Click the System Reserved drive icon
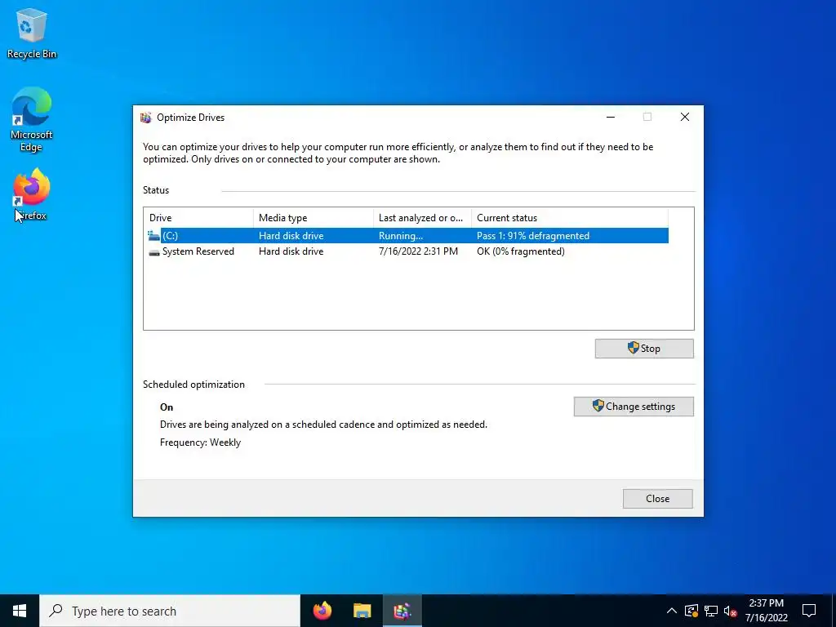This screenshot has height=627, width=836. (154, 251)
